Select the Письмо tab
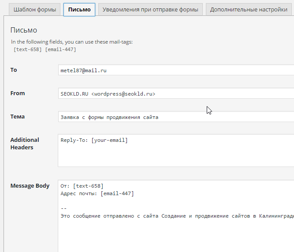This screenshot has height=252, width=294. pyautogui.click(x=79, y=9)
